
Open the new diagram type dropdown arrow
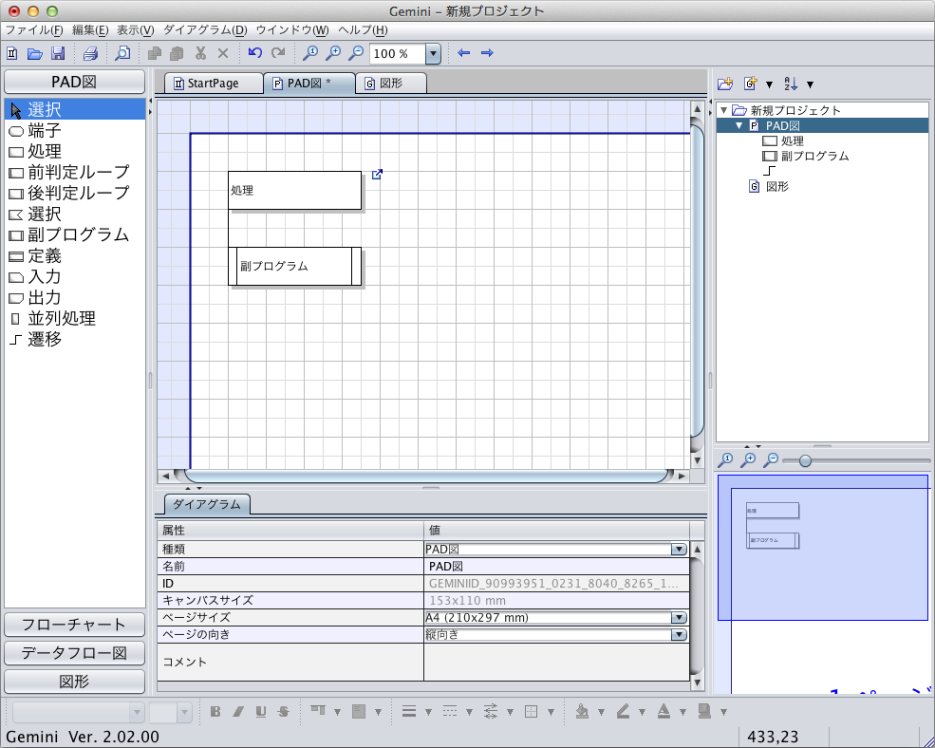(x=769, y=84)
